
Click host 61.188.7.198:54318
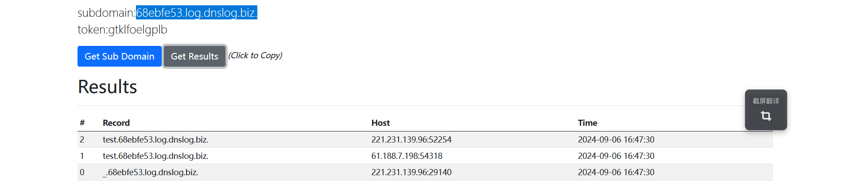407,156
